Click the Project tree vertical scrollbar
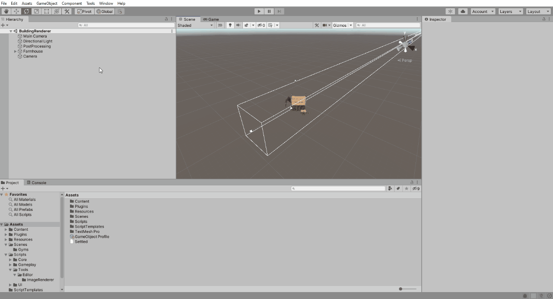 [62, 237]
